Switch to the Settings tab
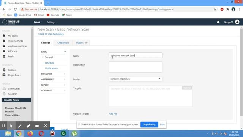This screenshot has width=243, height=137. tap(46, 43)
